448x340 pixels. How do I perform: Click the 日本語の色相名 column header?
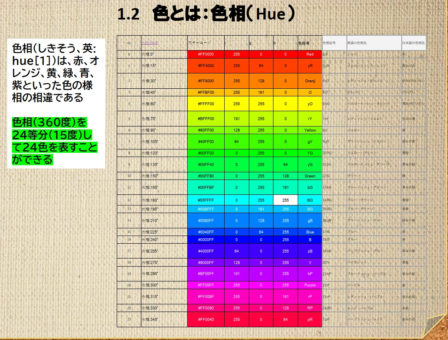[414, 43]
